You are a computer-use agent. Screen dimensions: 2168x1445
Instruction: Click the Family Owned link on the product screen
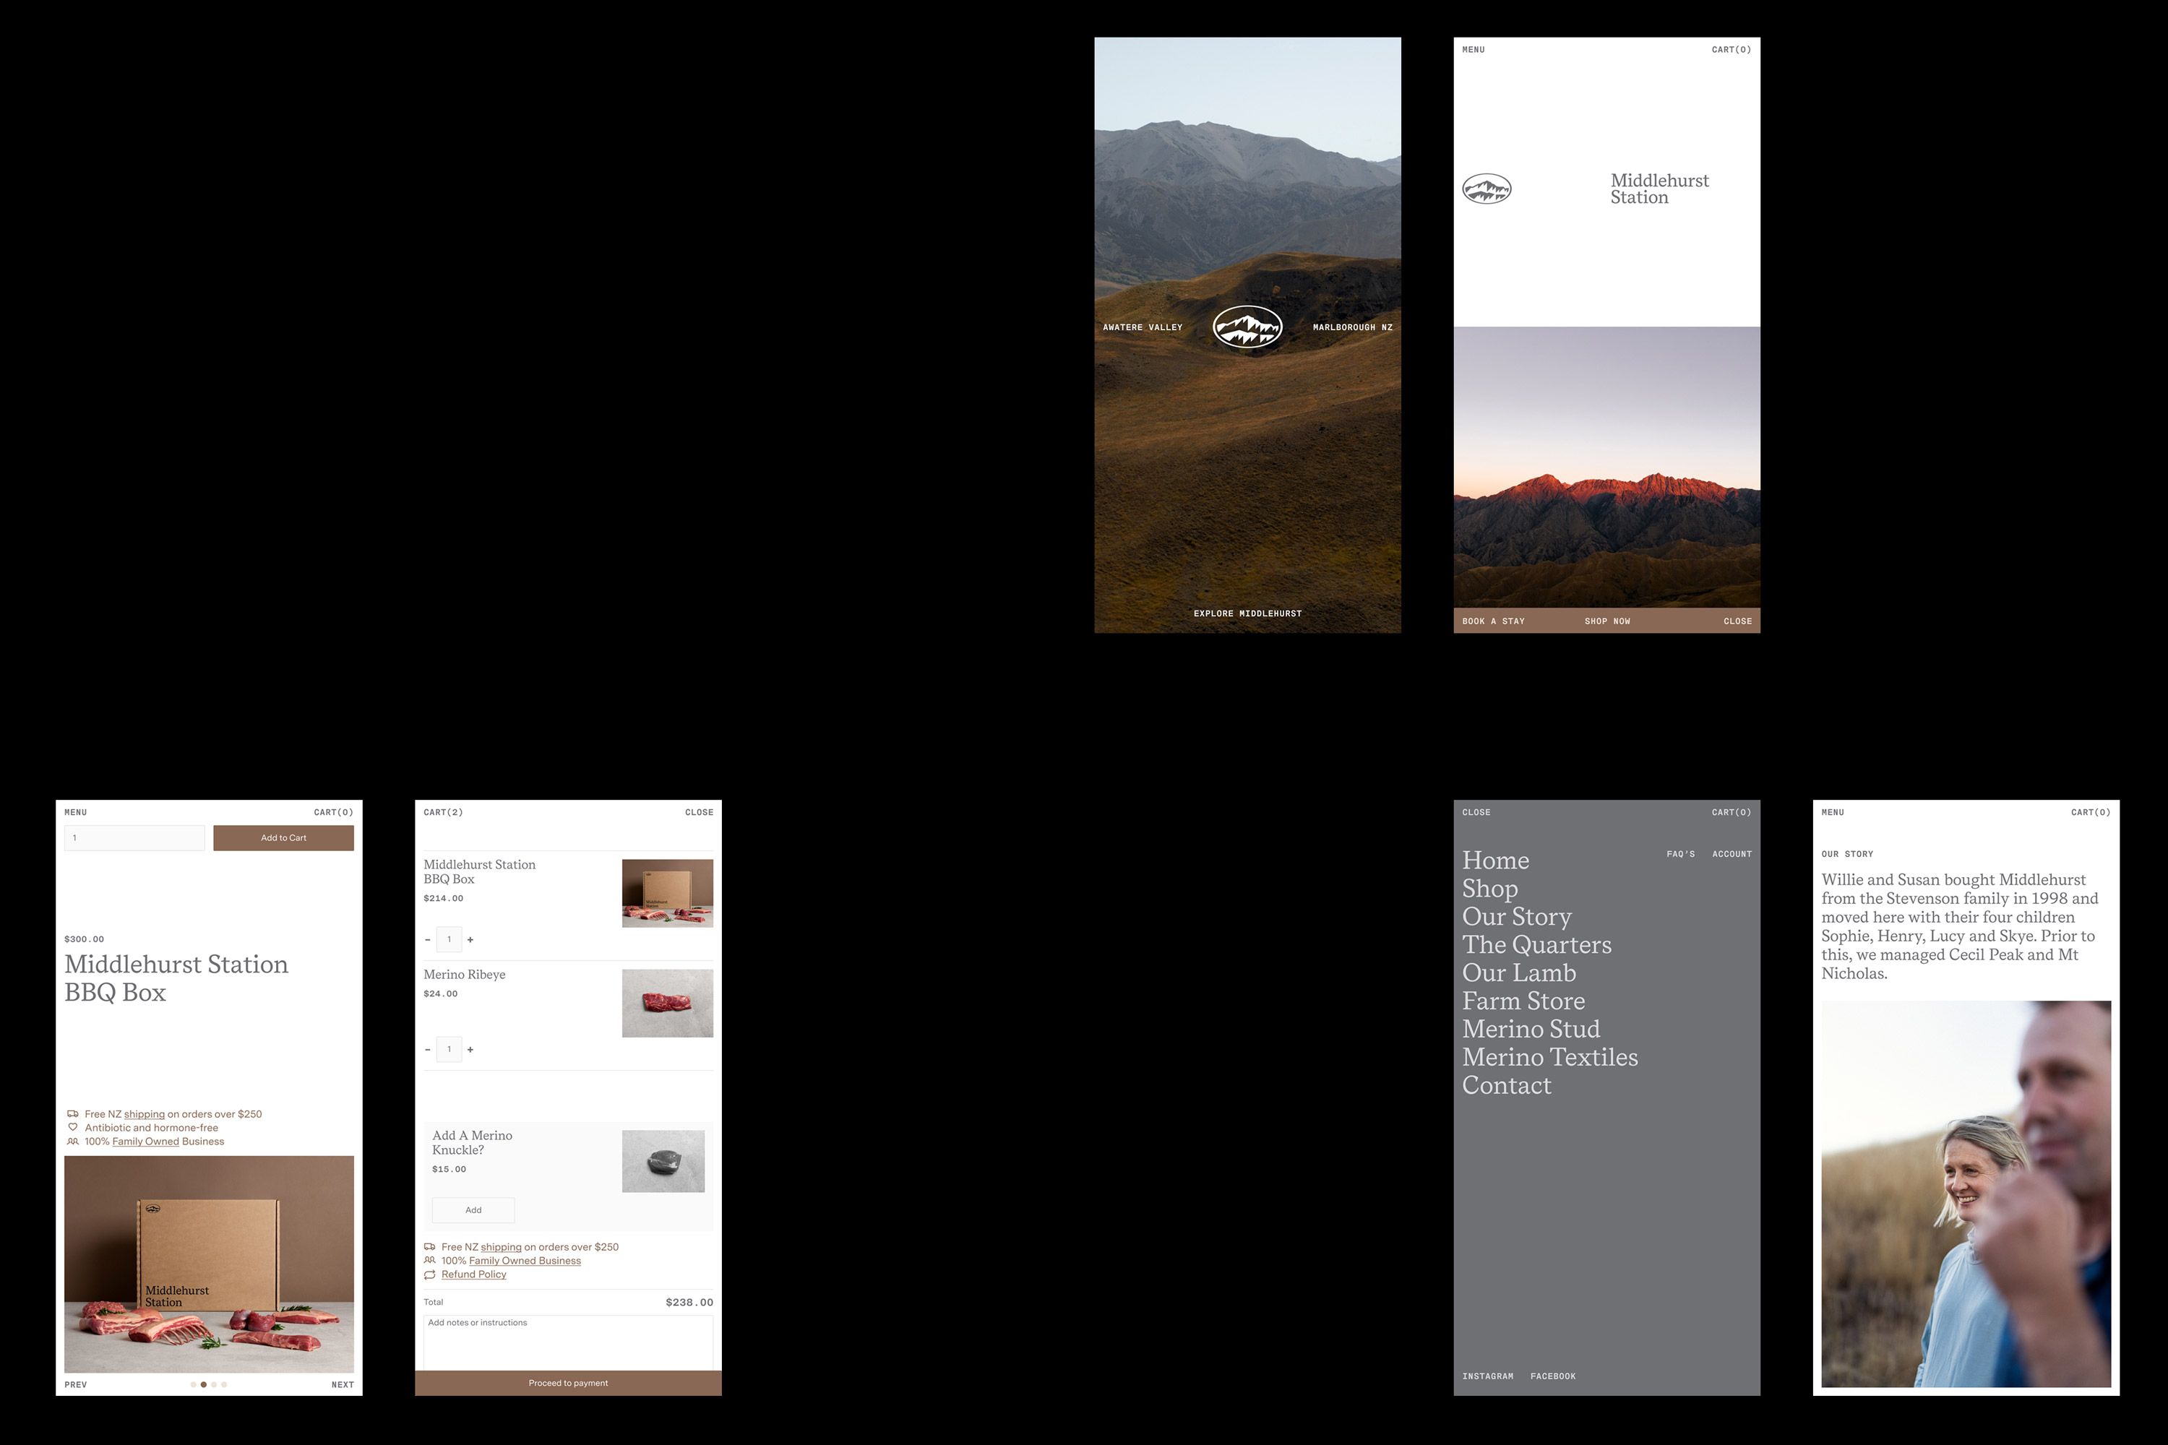click(146, 1141)
